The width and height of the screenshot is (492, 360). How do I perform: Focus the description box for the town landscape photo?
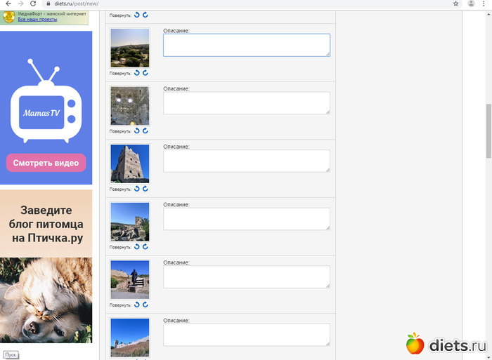tap(246, 45)
